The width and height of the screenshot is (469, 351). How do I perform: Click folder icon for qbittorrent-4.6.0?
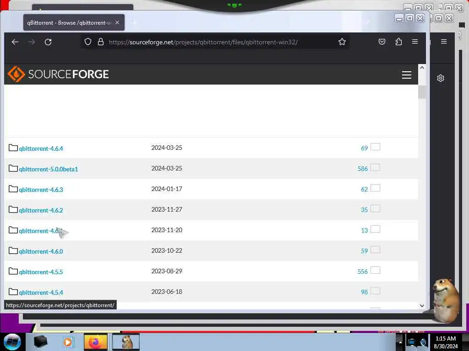pyautogui.click(x=13, y=251)
